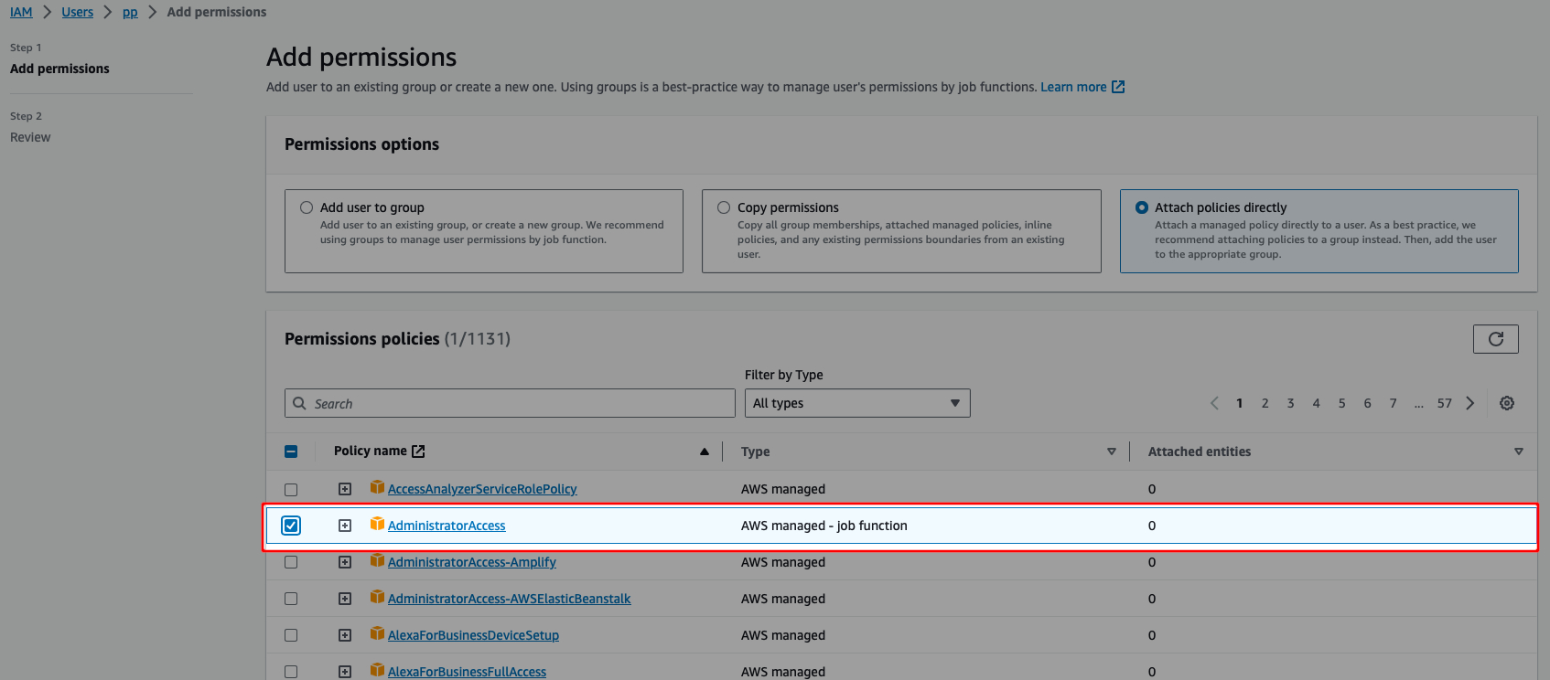Image resolution: width=1550 pixels, height=680 pixels.
Task: Sort by Type column arrow
Action: pos(1112,452)
